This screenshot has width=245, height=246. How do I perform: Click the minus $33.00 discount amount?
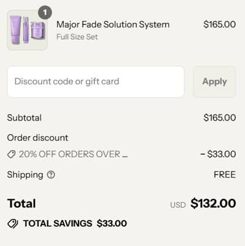218,154
